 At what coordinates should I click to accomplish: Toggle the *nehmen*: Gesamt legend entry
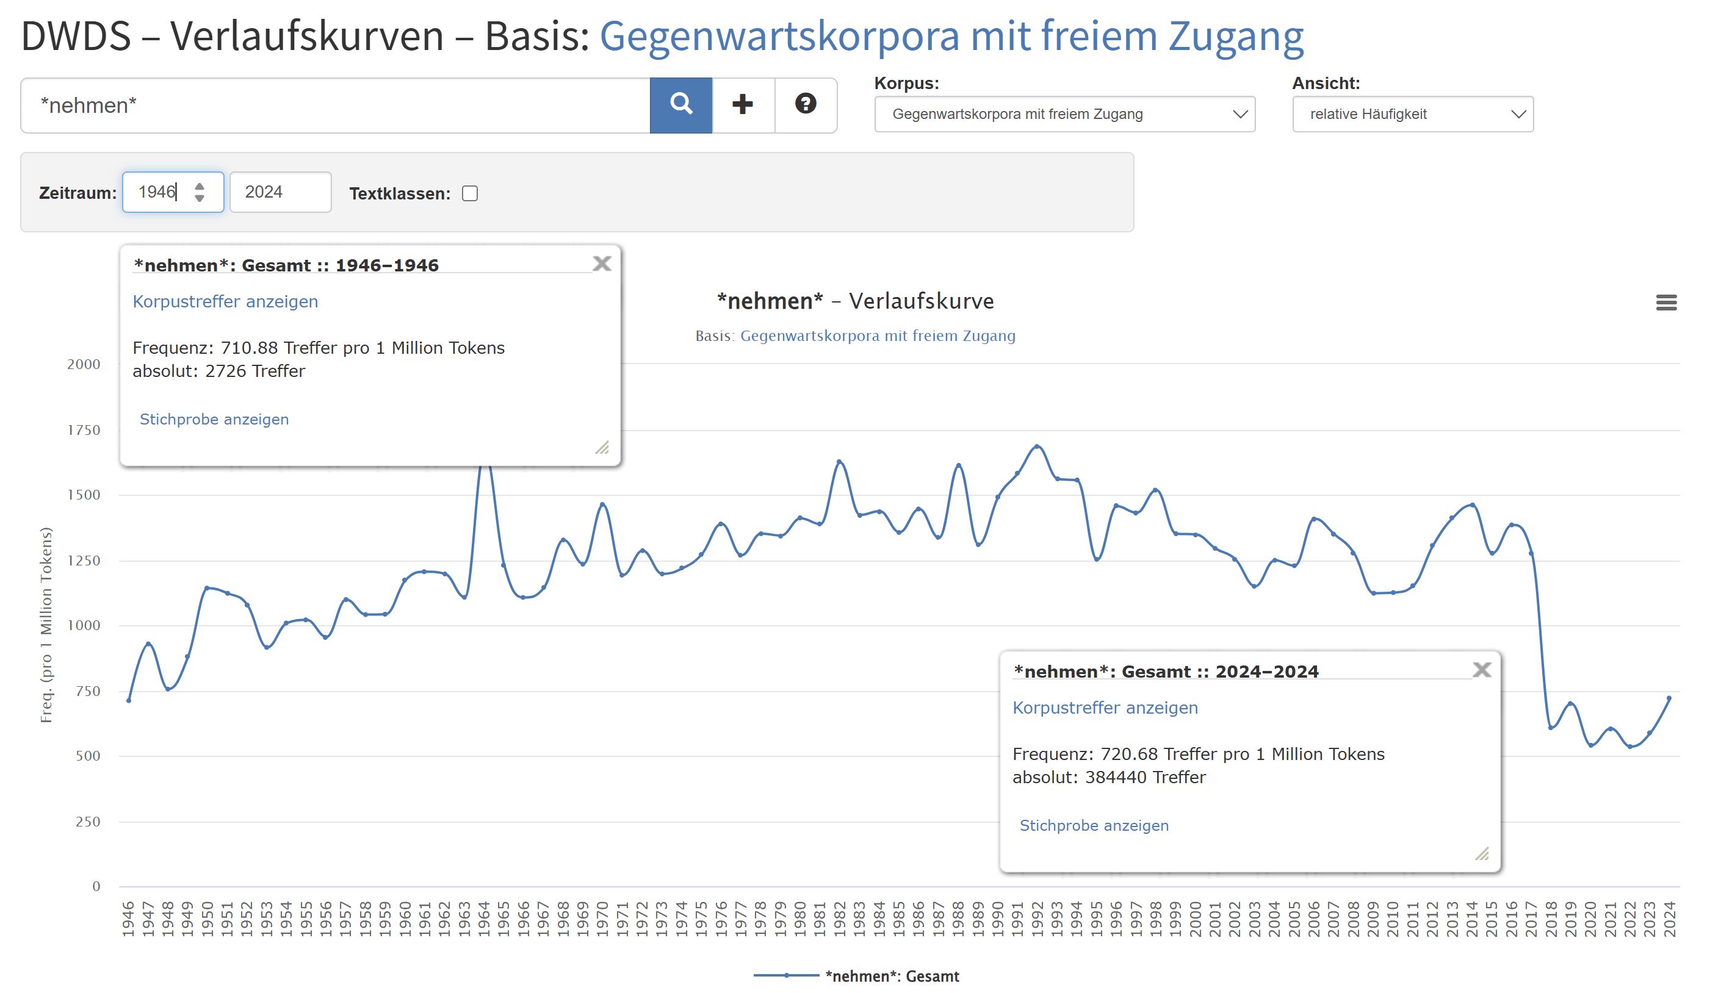(891, 976)
